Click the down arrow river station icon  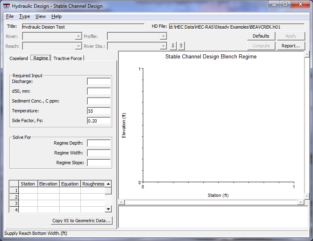173,46
